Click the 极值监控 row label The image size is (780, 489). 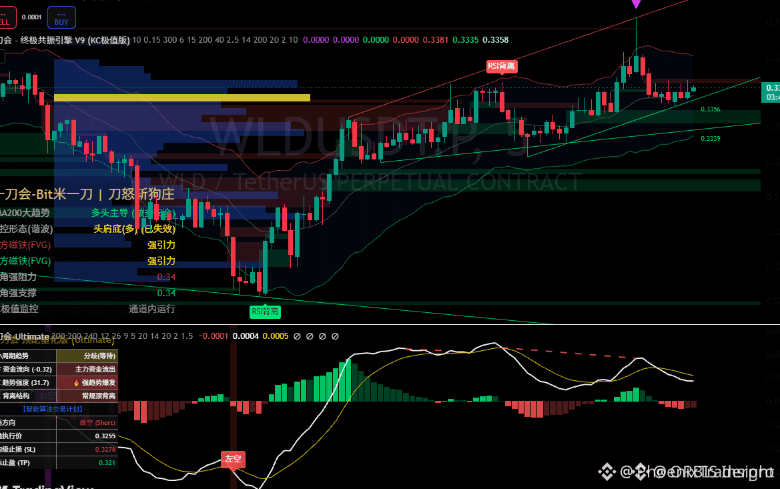point(19,309)
